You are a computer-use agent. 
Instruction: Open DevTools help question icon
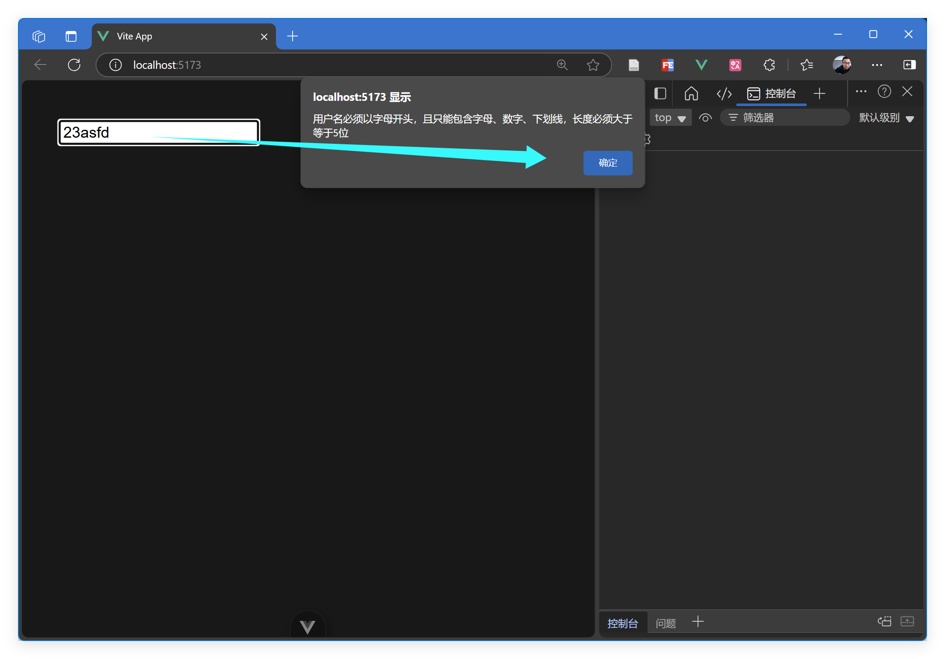[x=884, y=92]
